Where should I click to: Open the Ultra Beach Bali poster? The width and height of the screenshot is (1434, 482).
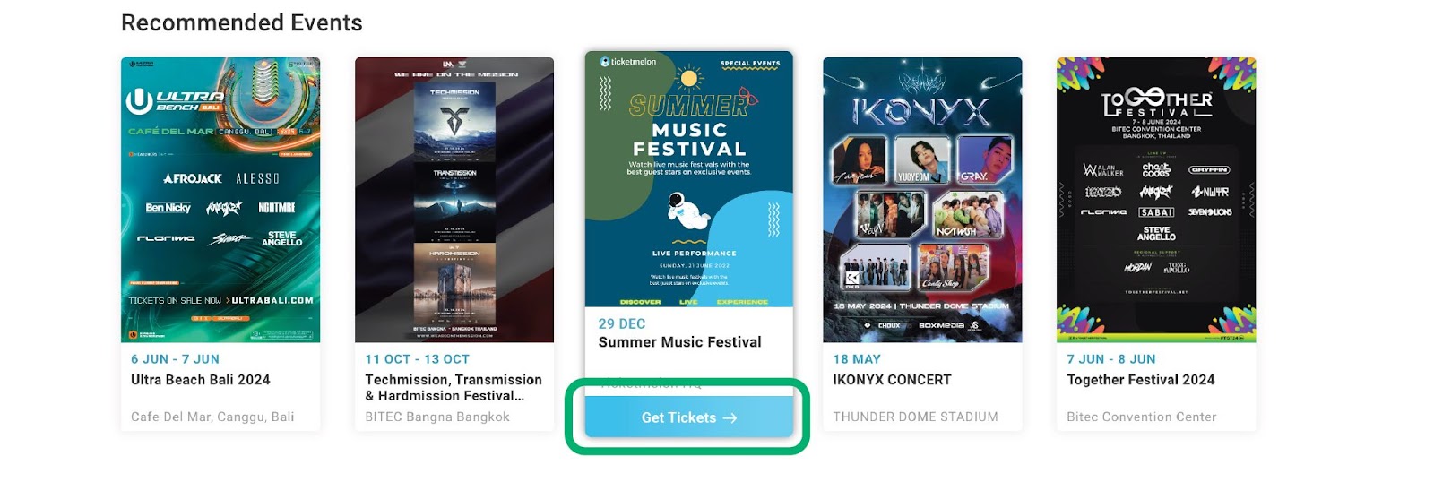point(220,200)
